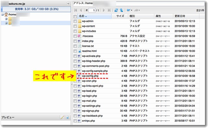
Task: Click the ハイパーテキスト type cell
Action: click(x=139, y=51)
